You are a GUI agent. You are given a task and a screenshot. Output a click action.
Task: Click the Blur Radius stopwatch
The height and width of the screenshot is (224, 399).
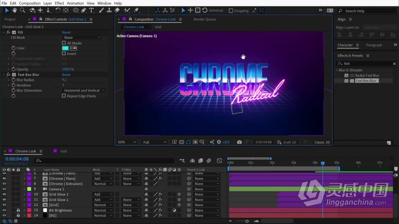(13, 80)
